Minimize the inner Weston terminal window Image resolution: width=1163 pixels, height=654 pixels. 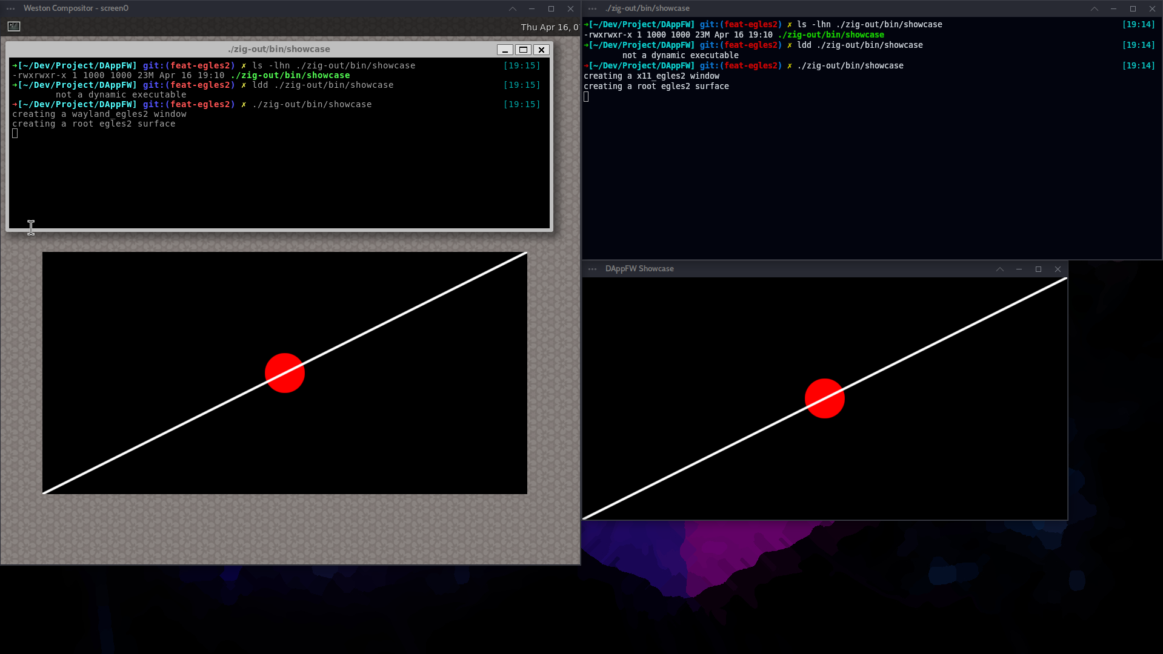[504, 50]
